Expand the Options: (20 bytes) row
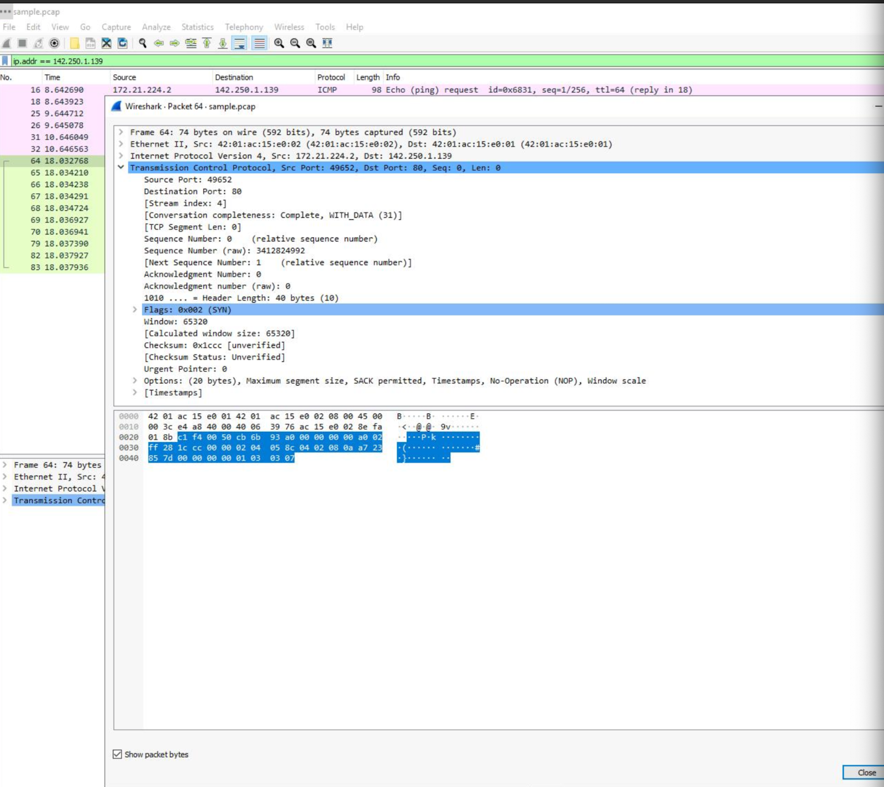The height and width of the screenshot is (787, 884). click(135, 381)
